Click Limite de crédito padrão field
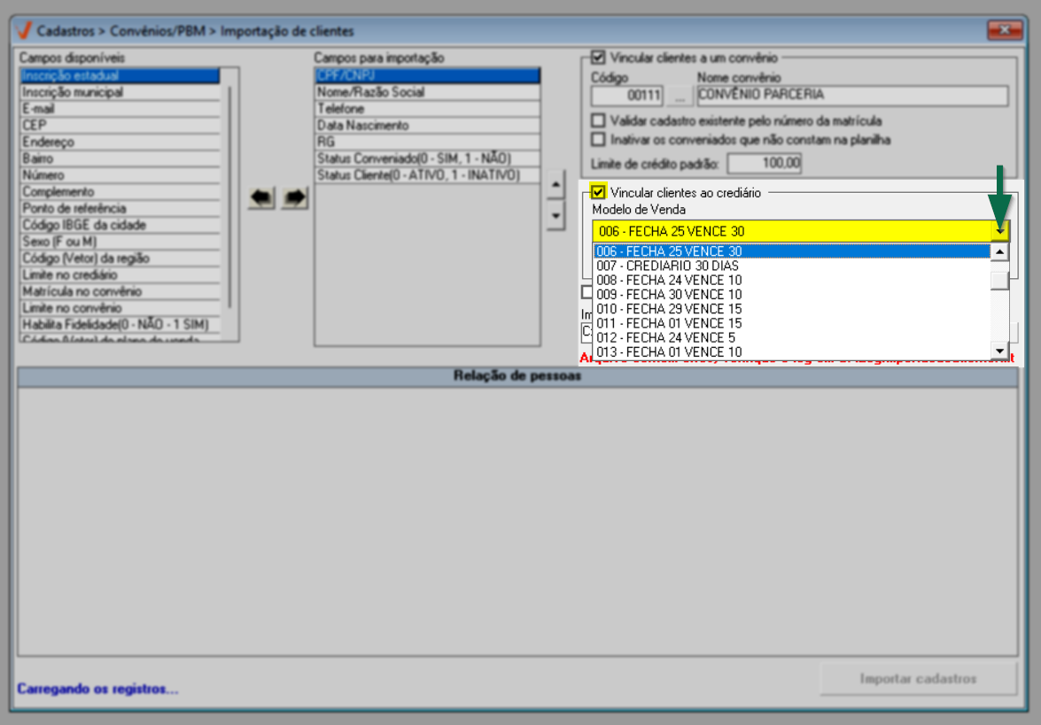This screenshot has width=1041, height=725. 765,163
